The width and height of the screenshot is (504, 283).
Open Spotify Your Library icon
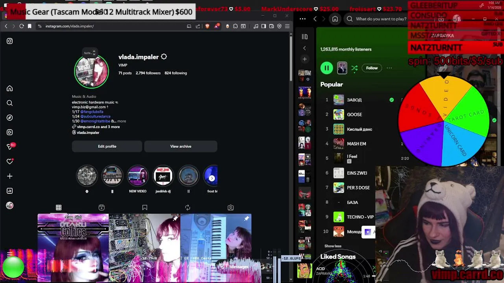[x=304, y=37]
